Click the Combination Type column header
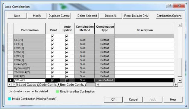 [105, 29]
